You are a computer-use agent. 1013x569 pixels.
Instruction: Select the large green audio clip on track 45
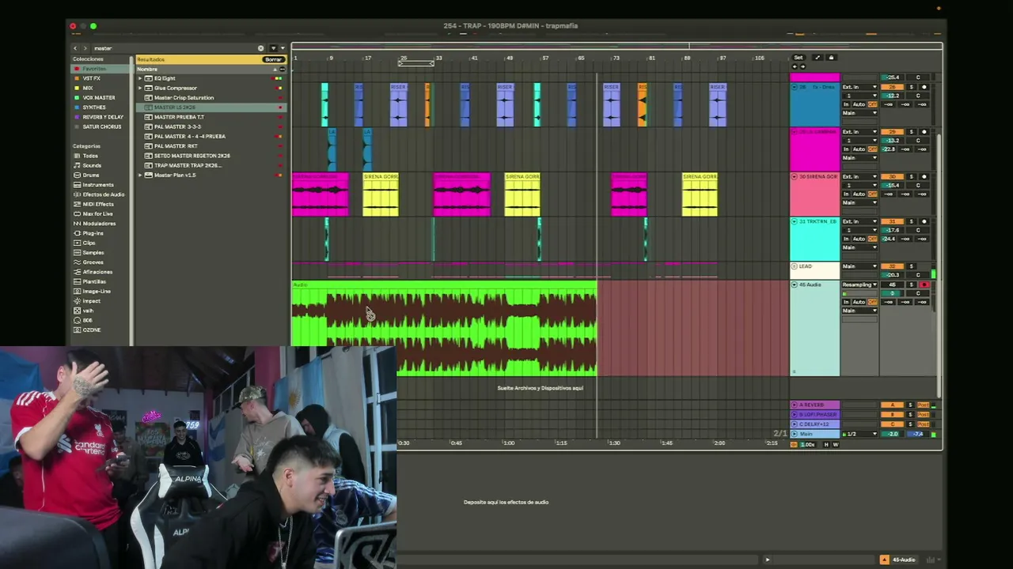[x=445, y=328]
